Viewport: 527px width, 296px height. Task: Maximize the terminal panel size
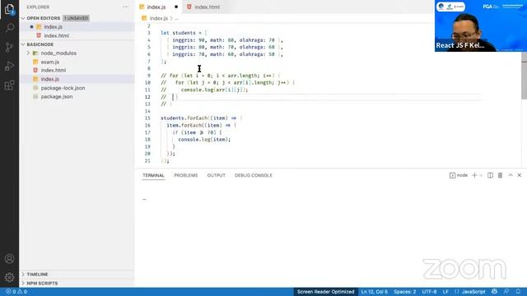click(x=511, y=175)
